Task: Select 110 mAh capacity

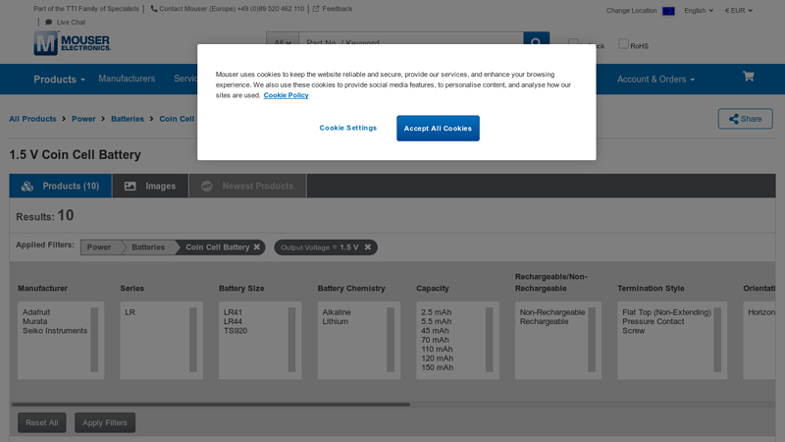Action: [437, 350]
